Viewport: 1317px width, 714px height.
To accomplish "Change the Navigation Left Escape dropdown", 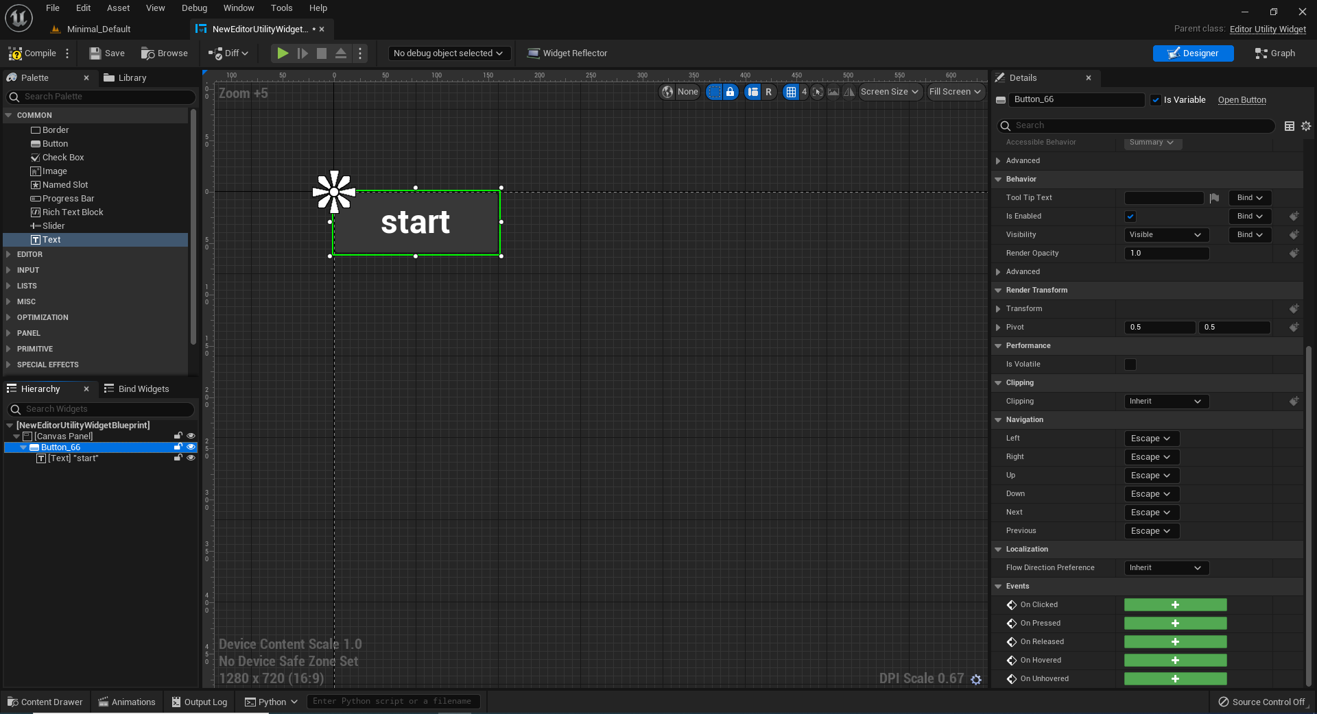I will point(1150,438).
